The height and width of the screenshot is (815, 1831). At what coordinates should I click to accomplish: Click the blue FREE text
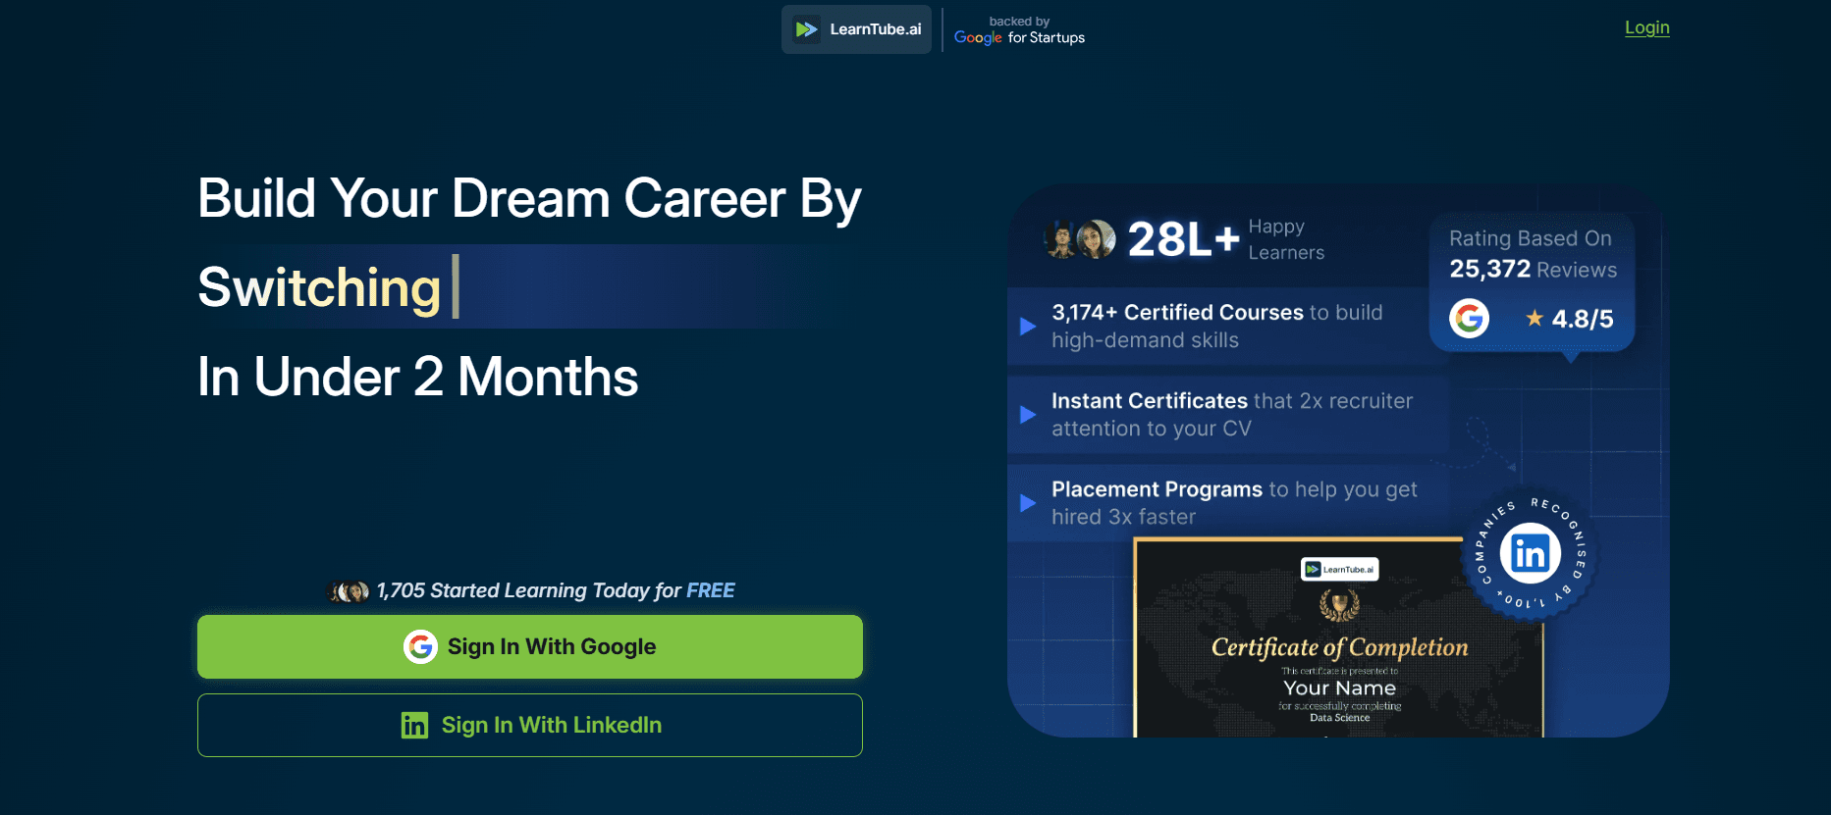tap(710, 590)
